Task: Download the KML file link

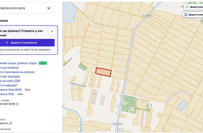Action: click(7, 94)
